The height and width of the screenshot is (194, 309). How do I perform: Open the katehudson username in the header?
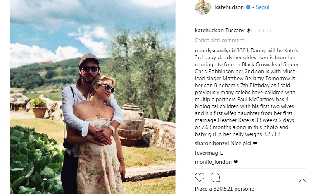coord(229,7)
